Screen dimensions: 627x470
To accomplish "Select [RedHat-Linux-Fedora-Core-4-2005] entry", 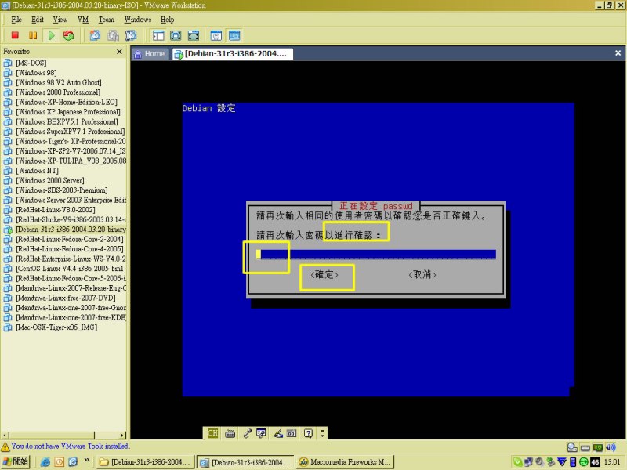I will click(70, 248).
